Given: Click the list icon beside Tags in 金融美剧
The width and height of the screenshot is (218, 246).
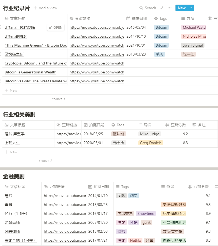Looking at the screenshot, I should pos(118,187).
